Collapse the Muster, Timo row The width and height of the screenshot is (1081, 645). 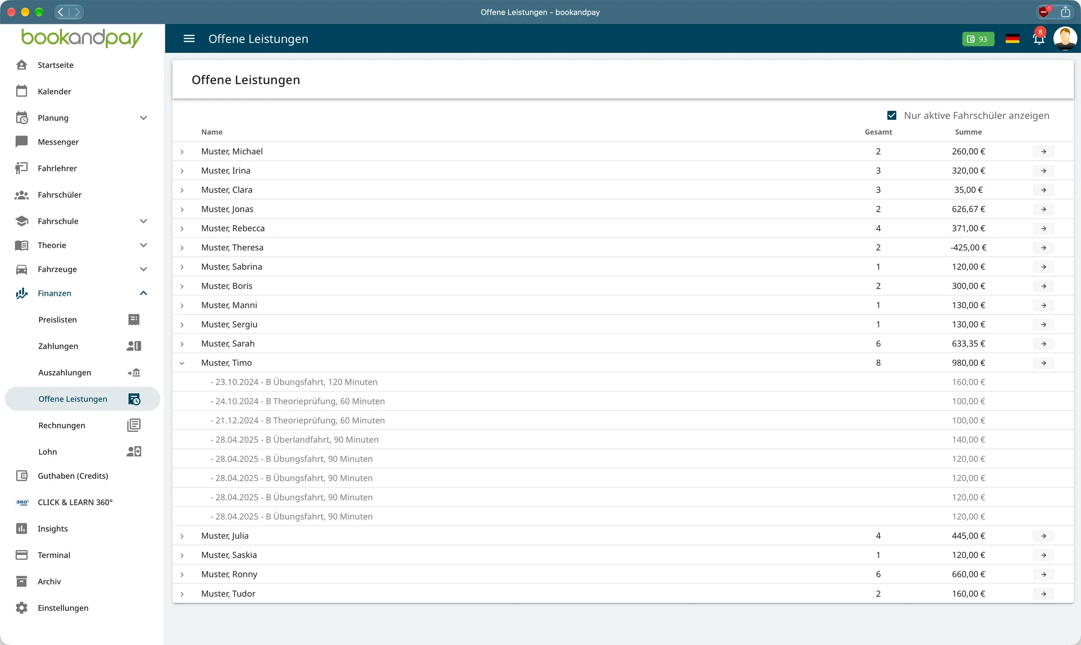(182, 363)
